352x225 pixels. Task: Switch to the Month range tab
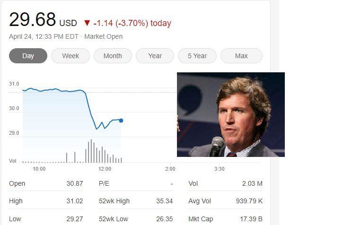click(x=113, y=56)
